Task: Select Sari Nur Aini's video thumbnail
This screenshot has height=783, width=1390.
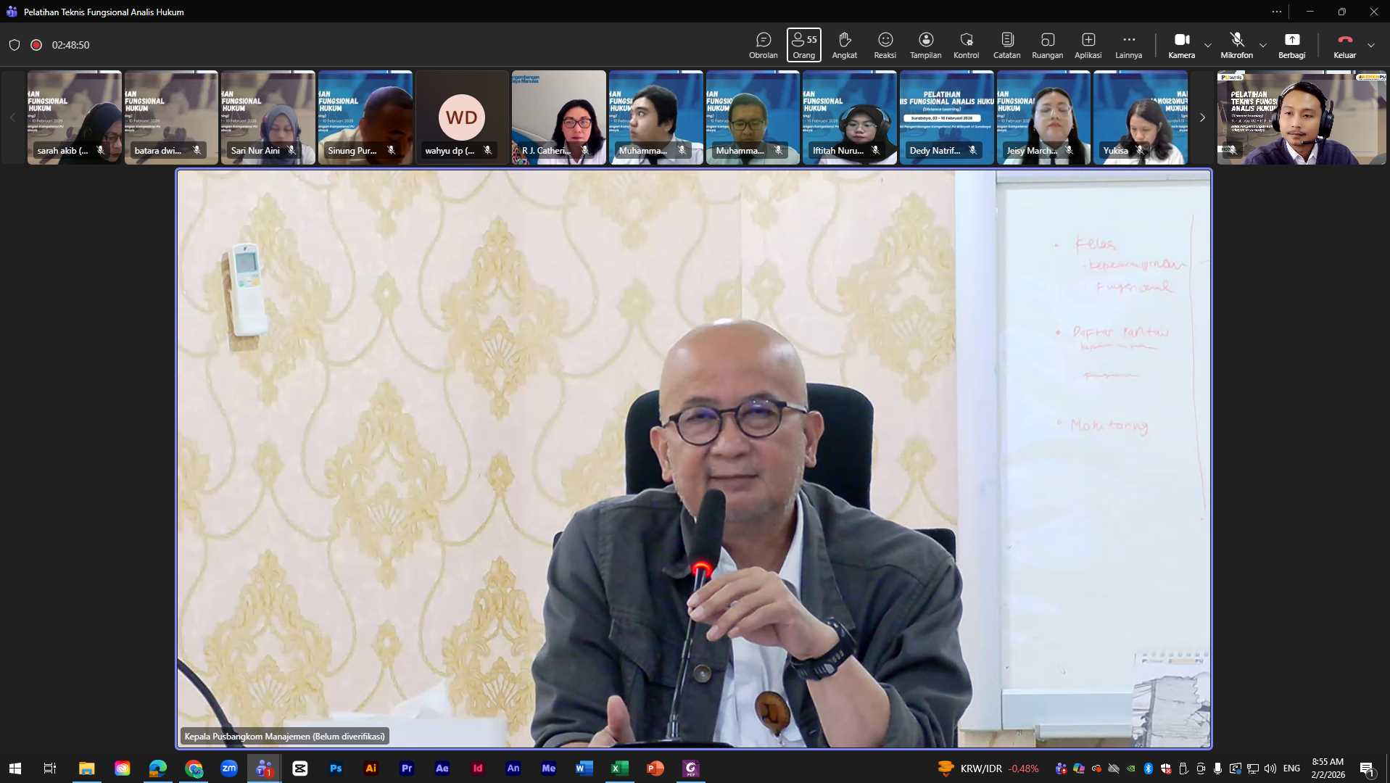Action: 268,117
